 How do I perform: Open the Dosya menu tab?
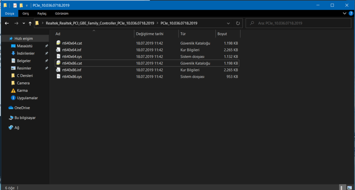click(x=9, y=13)
